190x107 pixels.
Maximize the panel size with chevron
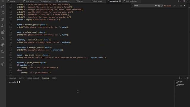(x=185, y=78)
